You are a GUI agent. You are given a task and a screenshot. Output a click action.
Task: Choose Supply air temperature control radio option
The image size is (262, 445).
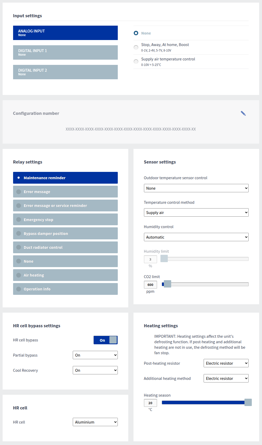pyautogui.click(x=136, y=61)
